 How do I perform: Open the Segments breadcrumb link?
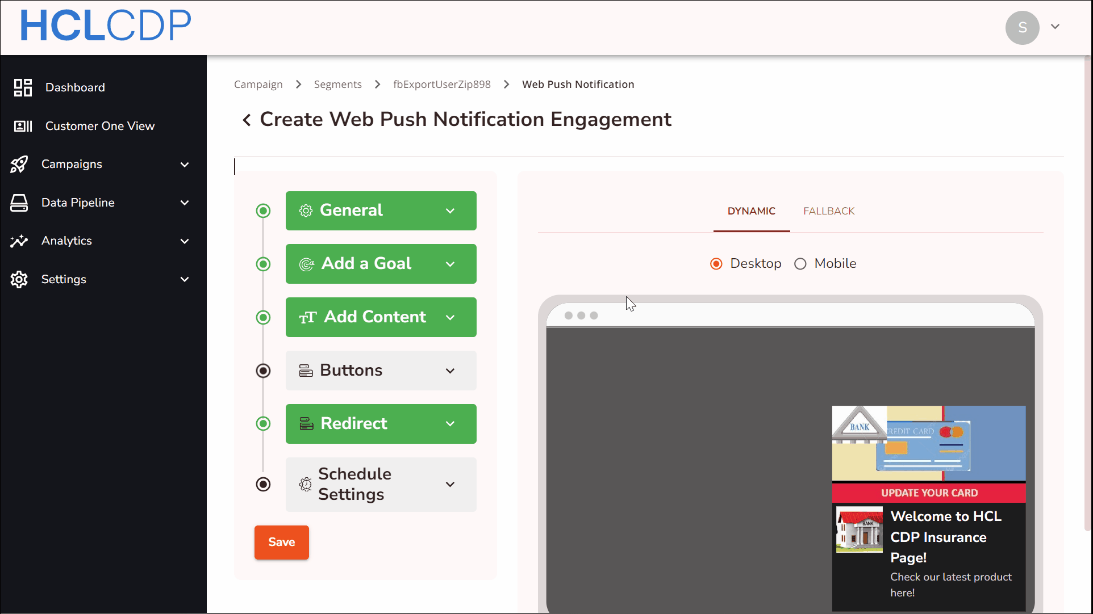click(337, 85)
